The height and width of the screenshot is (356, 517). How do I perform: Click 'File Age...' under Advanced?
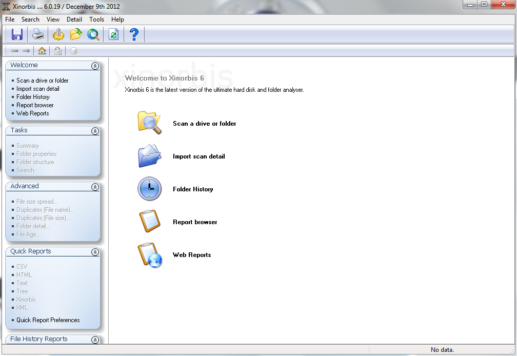[x=28, y=235]
